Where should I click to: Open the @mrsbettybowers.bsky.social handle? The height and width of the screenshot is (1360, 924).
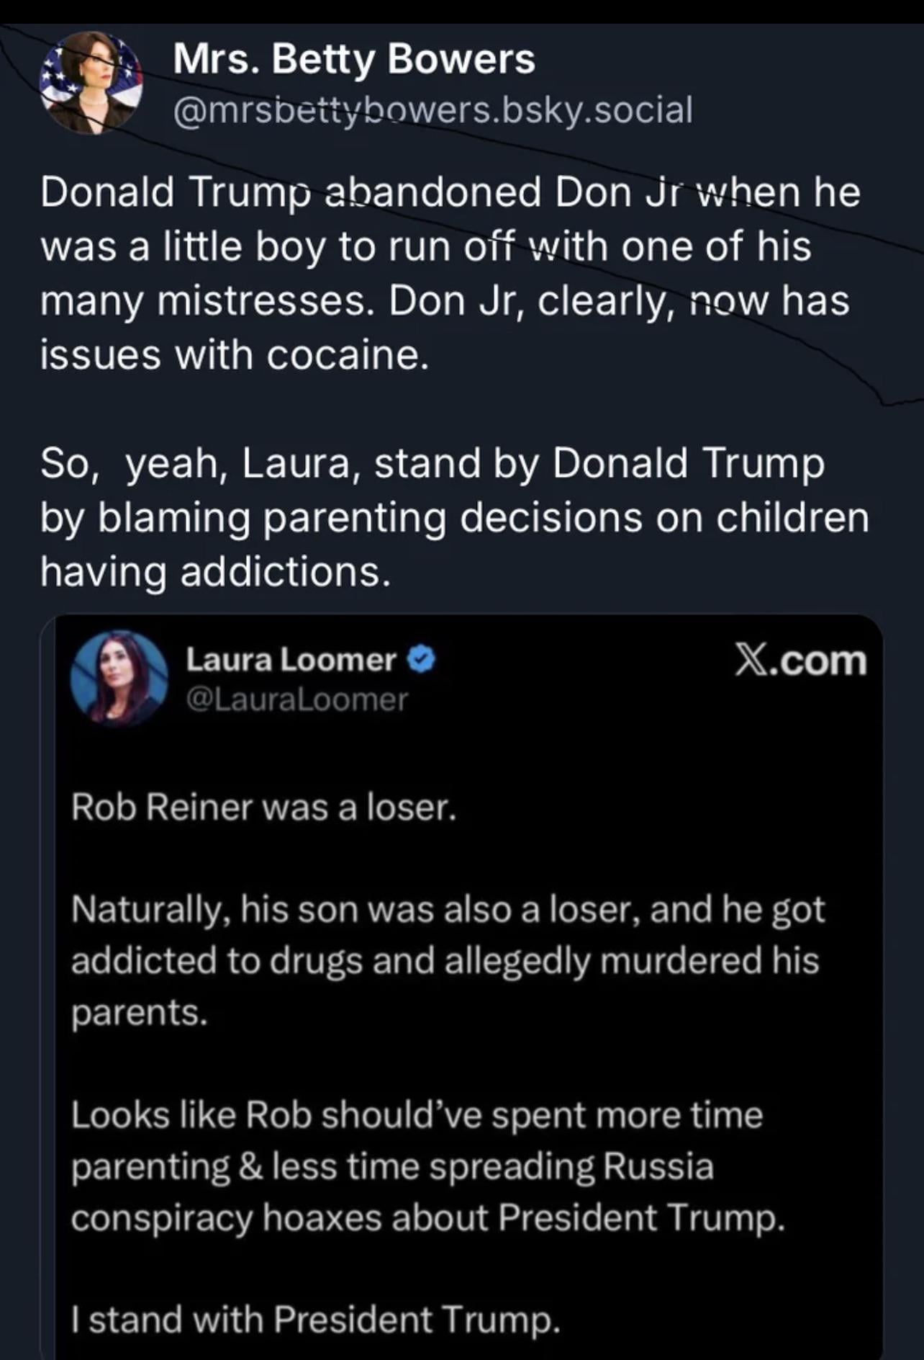(432, 109)
